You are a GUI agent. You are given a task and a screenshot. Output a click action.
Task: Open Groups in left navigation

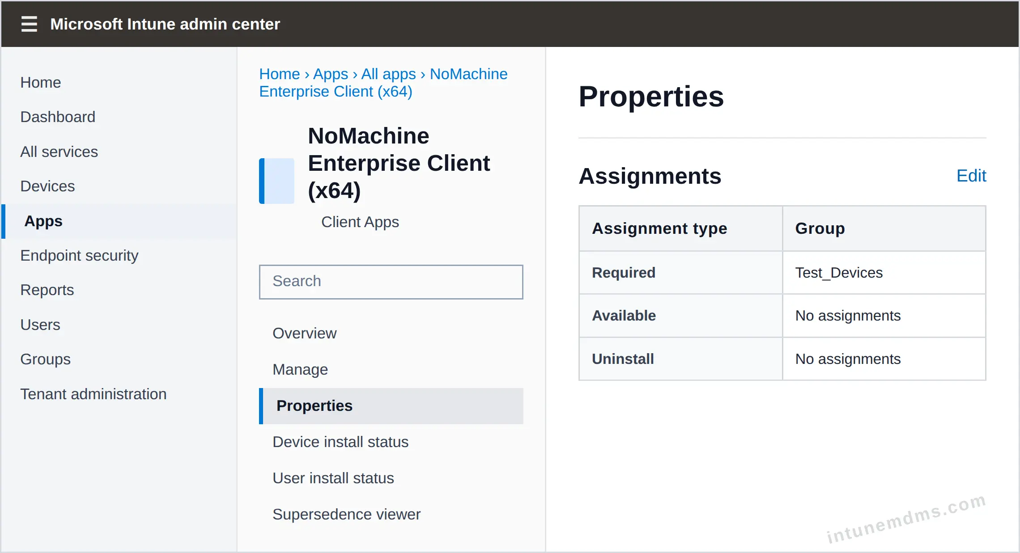(x=45, y=359)
